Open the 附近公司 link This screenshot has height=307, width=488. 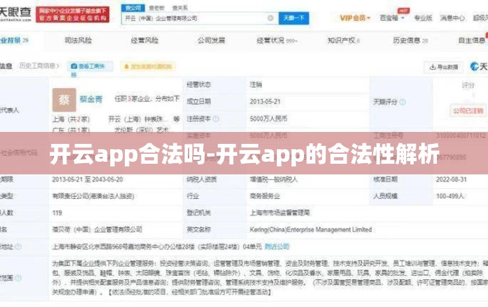(277, 247)
